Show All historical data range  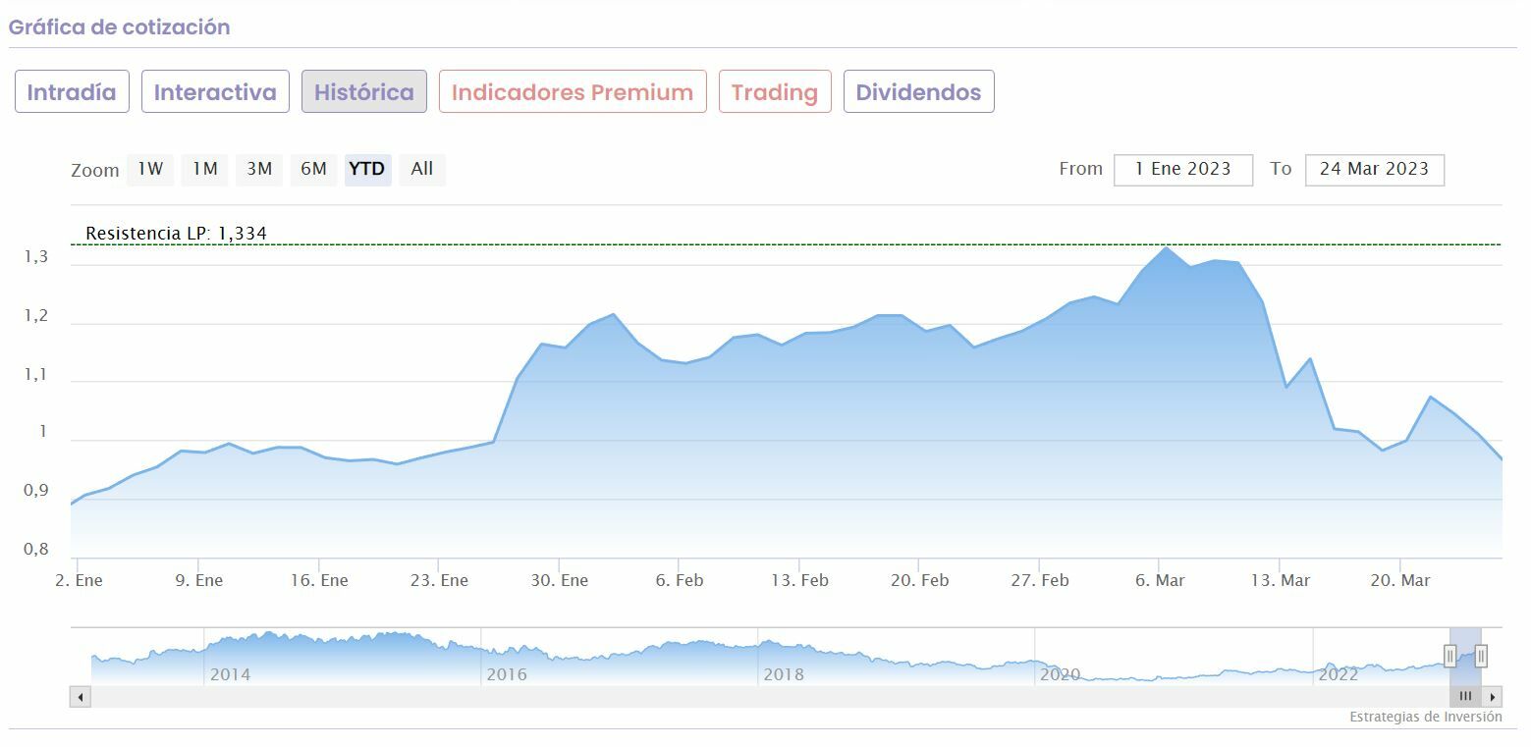pyautogui.click(x=422, y=169)
